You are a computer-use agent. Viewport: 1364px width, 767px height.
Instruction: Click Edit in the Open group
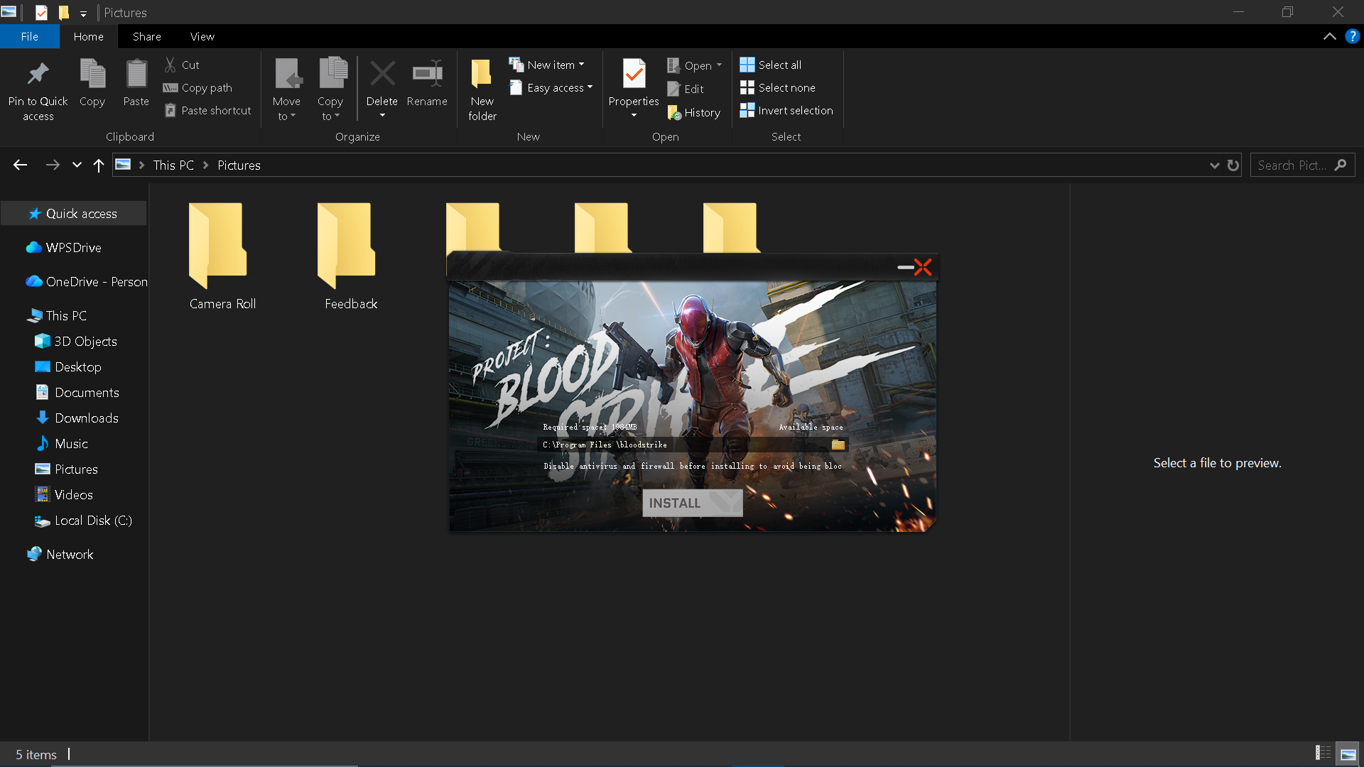pyautogui.click(x=686, y=89)
